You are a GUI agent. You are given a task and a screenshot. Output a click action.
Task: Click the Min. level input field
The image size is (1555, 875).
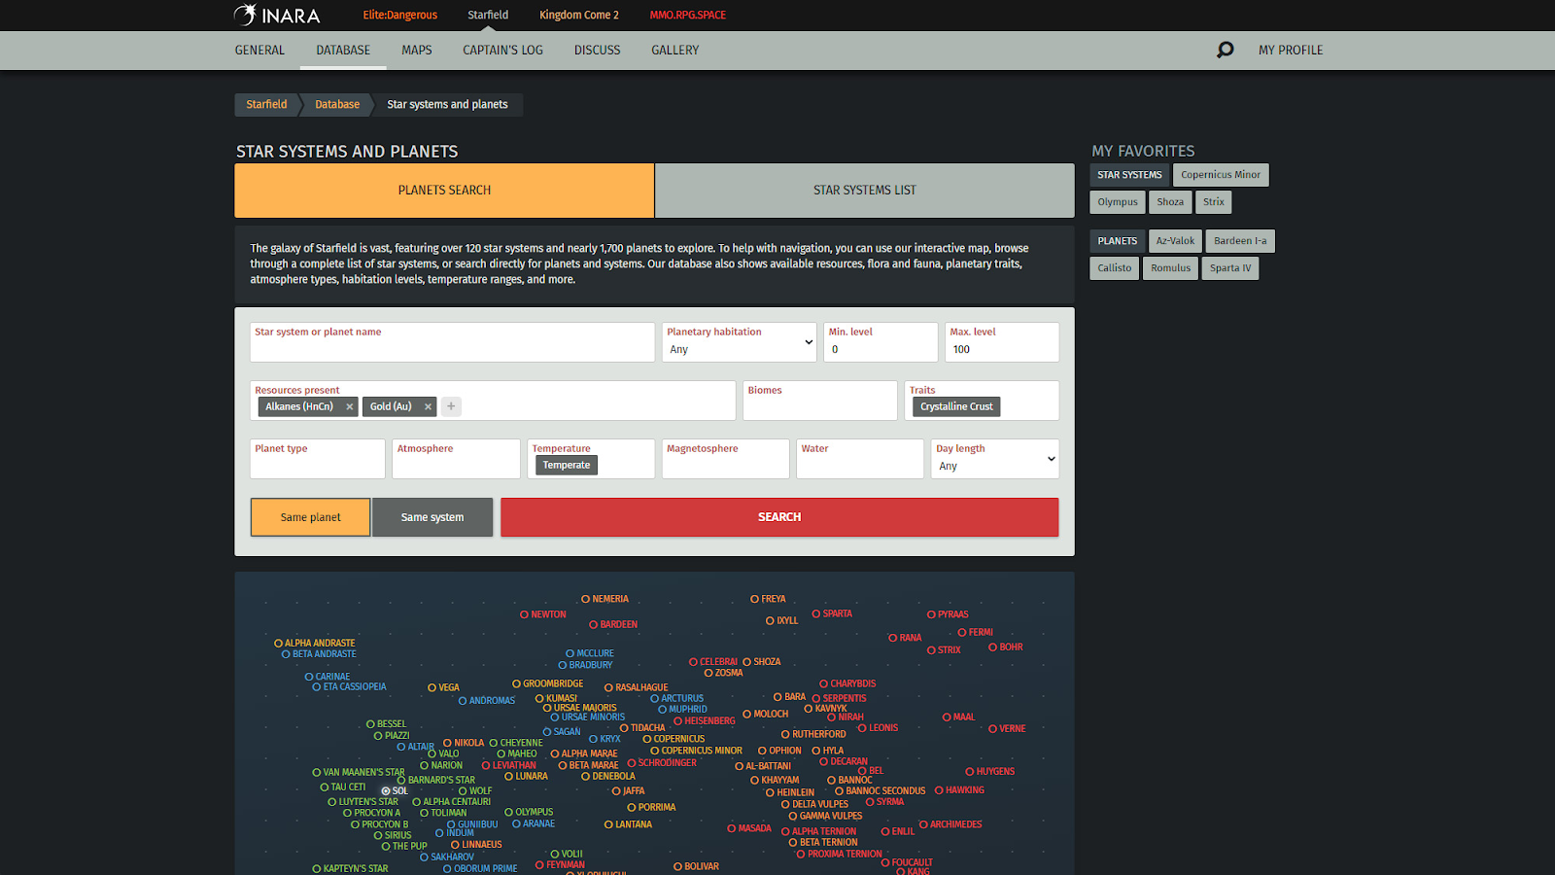click(881, 342)
